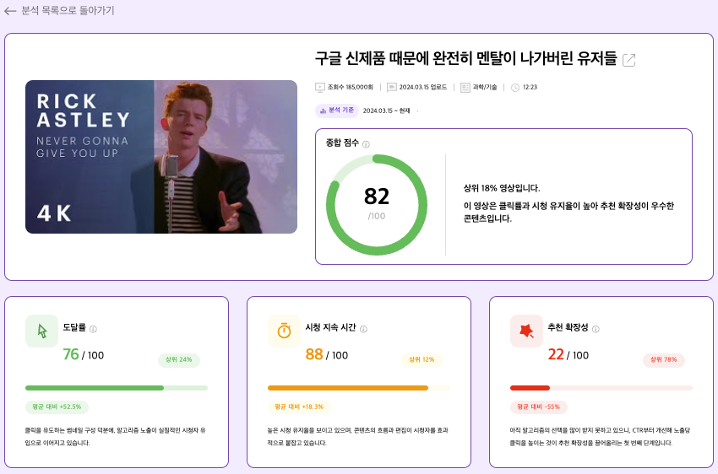The image size is (718, 474).
Task: Open the info tooltip next to 종합 점수
Action: (366, 144)
